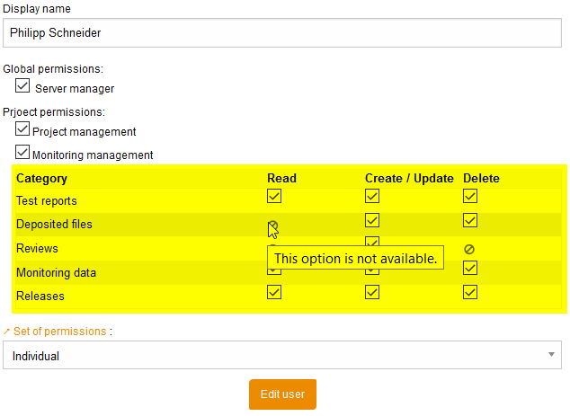Click the unavailable icon in Reviews Delete column
The height and width of the screenshot is (416, 570).
coord(468,249)
